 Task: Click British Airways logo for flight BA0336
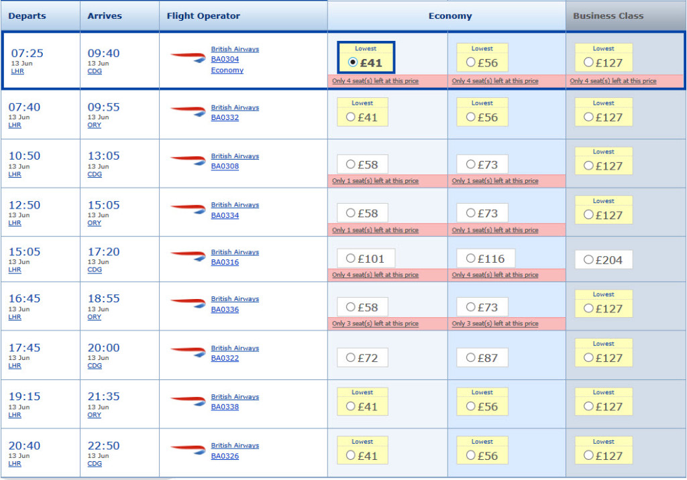(188, 302)
